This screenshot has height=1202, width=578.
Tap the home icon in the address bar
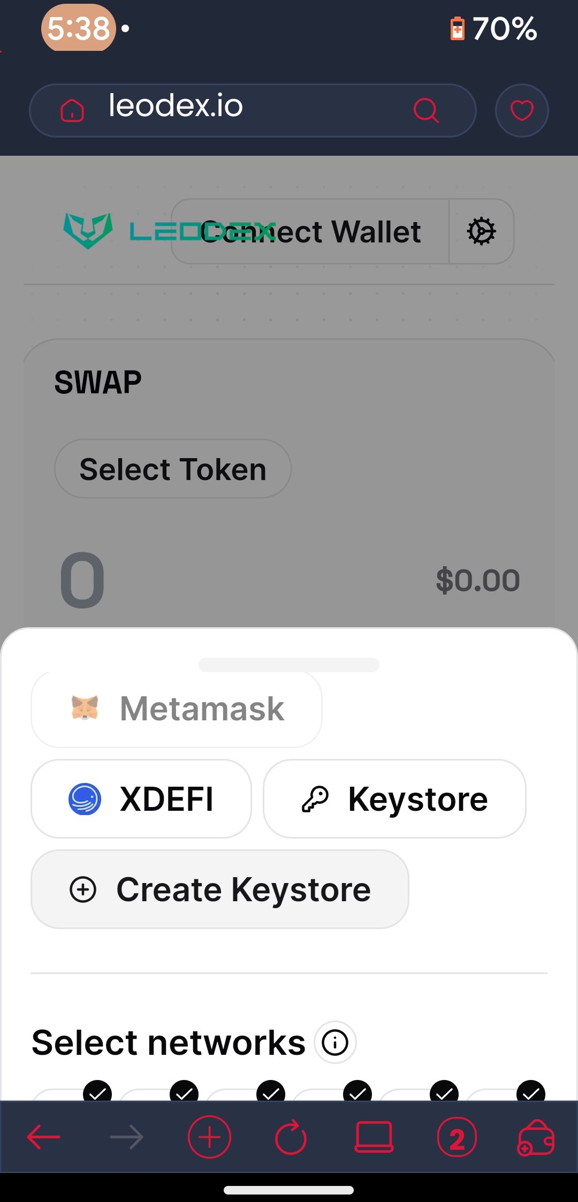point(72,111)
